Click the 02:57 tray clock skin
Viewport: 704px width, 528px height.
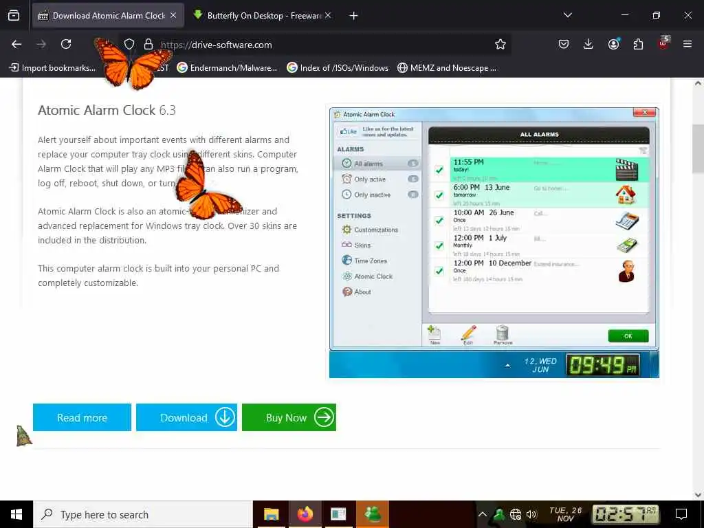627,514
